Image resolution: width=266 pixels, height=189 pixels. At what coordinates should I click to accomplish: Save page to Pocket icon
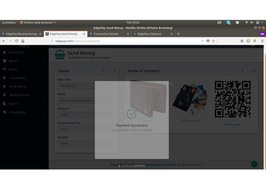(x=208, y=41)
